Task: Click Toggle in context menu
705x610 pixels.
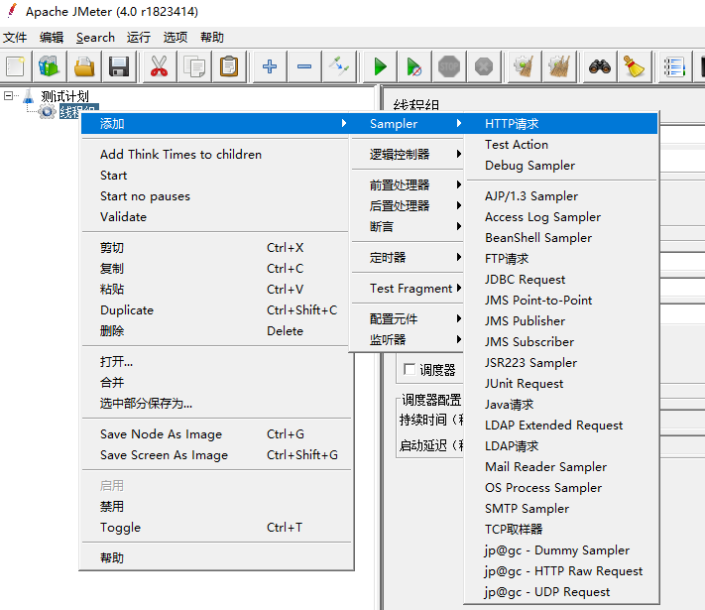Action: [215, 528]
